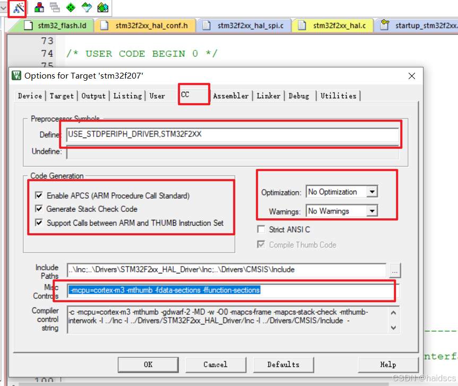Confirm the dialog with OK
The width and height of the screenshot is (458, 386).
tap(148, 364)
